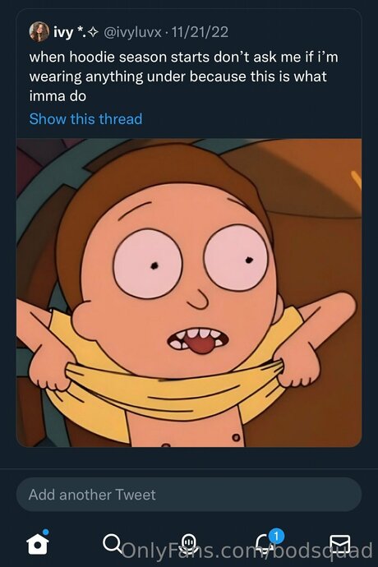The image size is (378, 567).
Task: Tap the notification badge showing 1
Action: pos(277,536)
